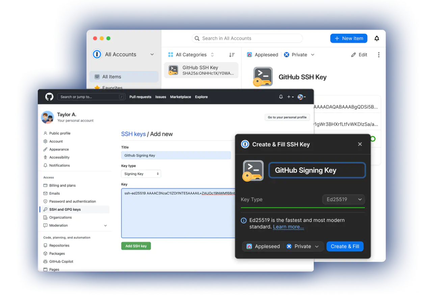Screen dimensions: 424x301
Task: Open Appearance settings in GitHub sidebar
Action: (56, 149)
